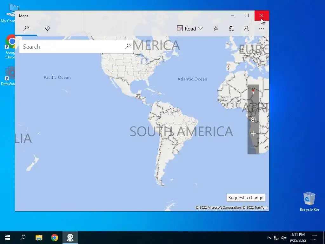
Task: Close the Maps window
Action: point(262,16)
